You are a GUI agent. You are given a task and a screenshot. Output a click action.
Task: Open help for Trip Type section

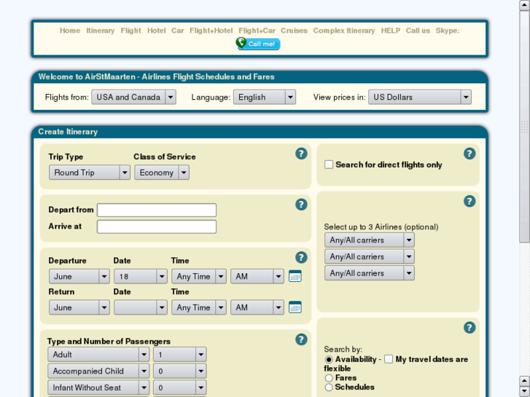coord(301,154)
